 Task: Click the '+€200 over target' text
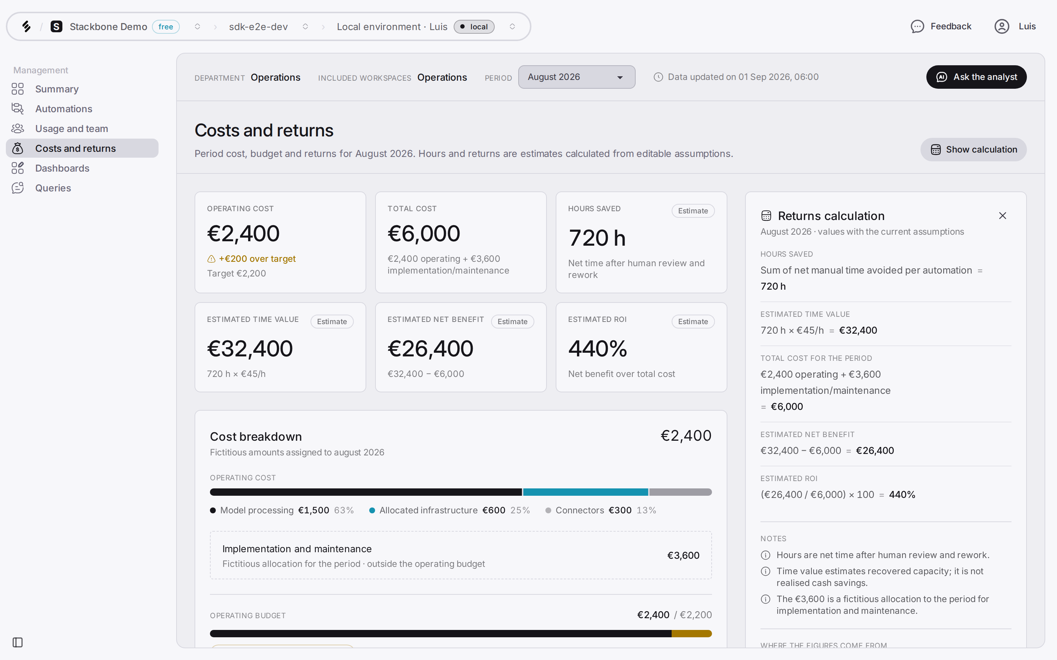pos(257,259)
